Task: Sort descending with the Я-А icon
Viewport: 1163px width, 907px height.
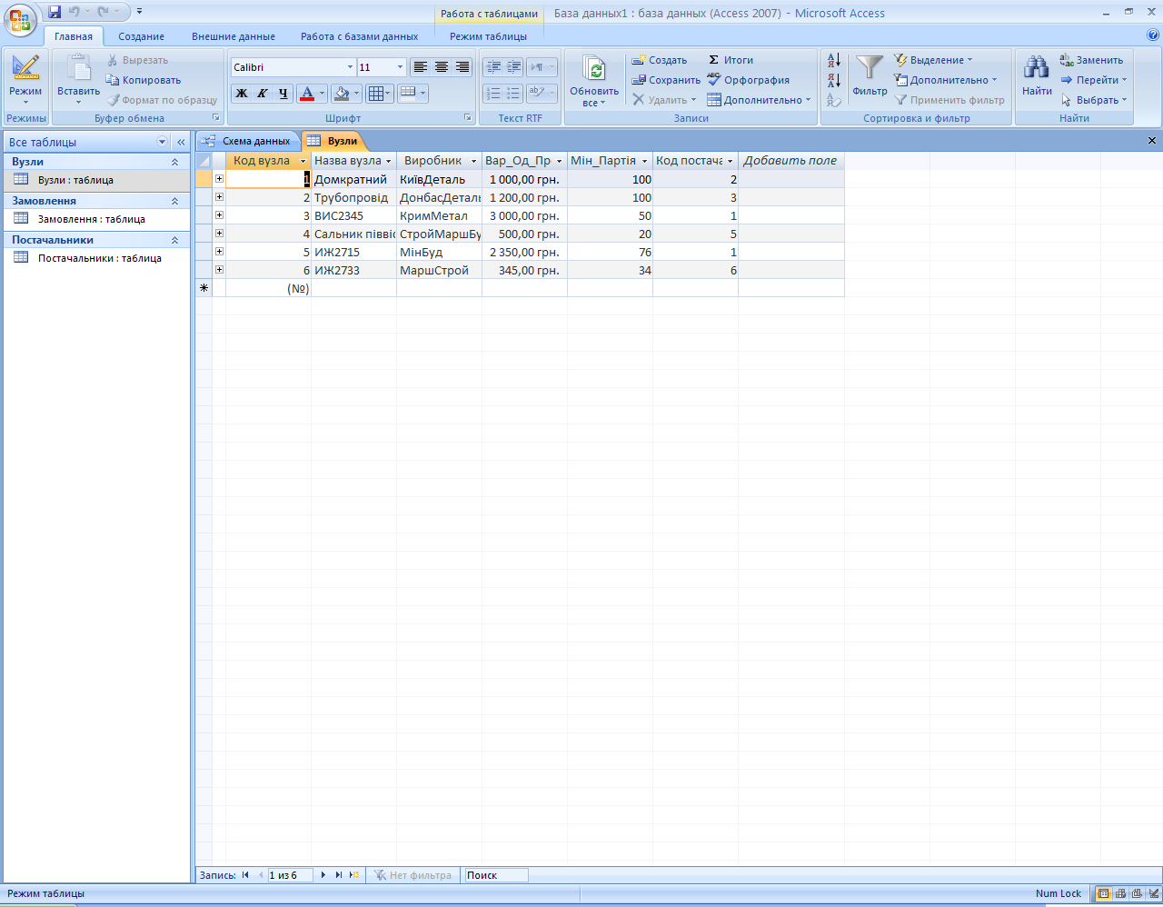Action: pos(834,80)
